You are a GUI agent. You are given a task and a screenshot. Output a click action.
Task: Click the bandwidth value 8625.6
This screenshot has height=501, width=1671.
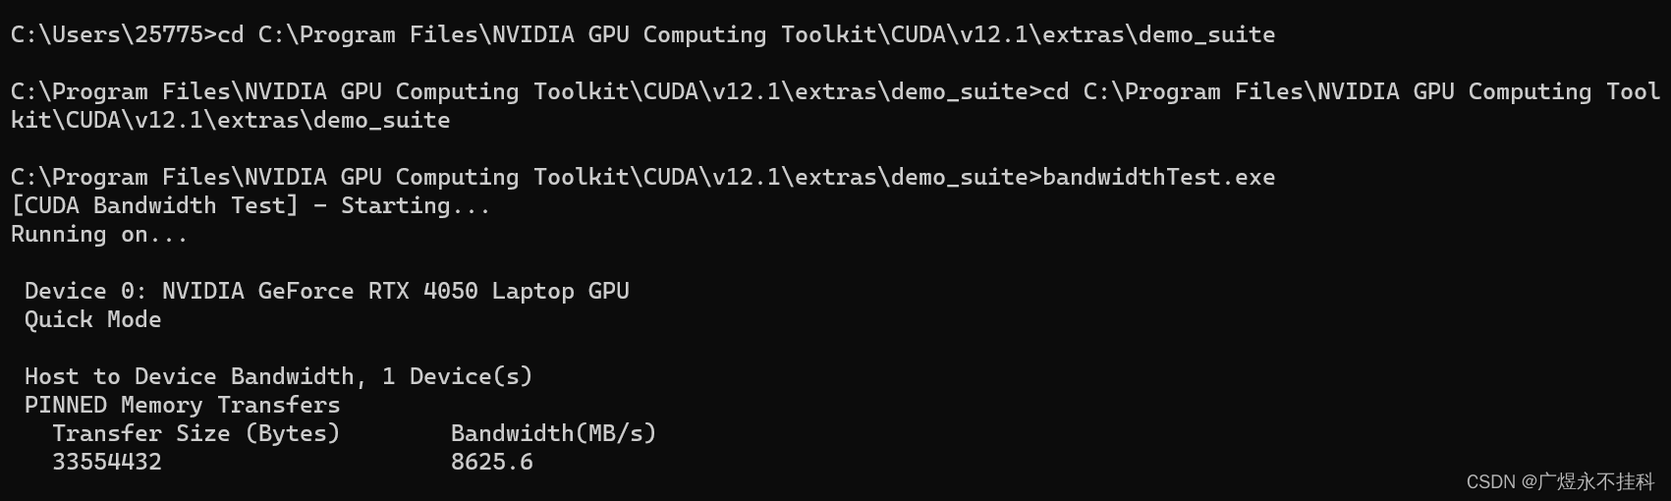point(492,462)
